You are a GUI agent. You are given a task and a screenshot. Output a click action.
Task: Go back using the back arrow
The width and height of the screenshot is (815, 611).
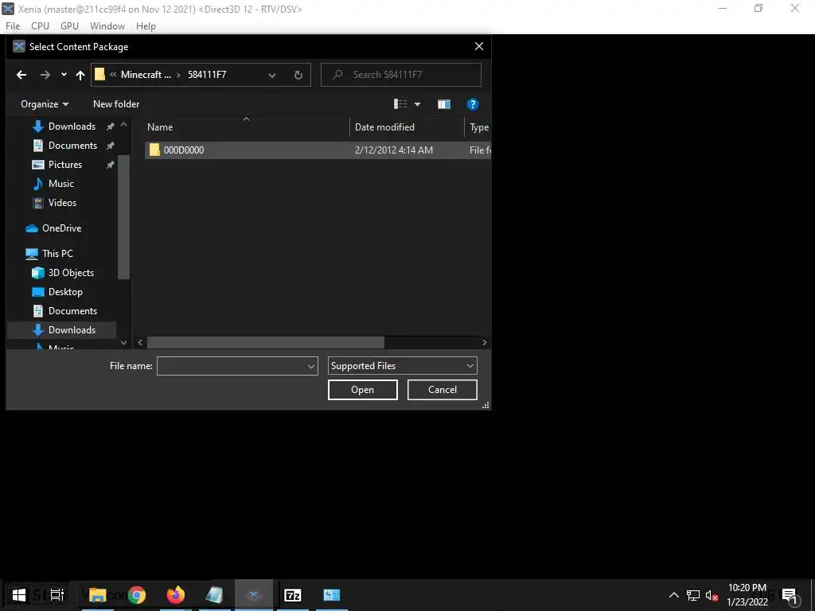pyautogui.click(x=21, y=75)
